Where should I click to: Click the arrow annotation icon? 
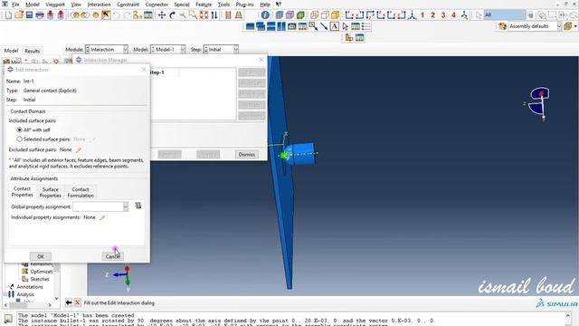(x=324, y=26)
